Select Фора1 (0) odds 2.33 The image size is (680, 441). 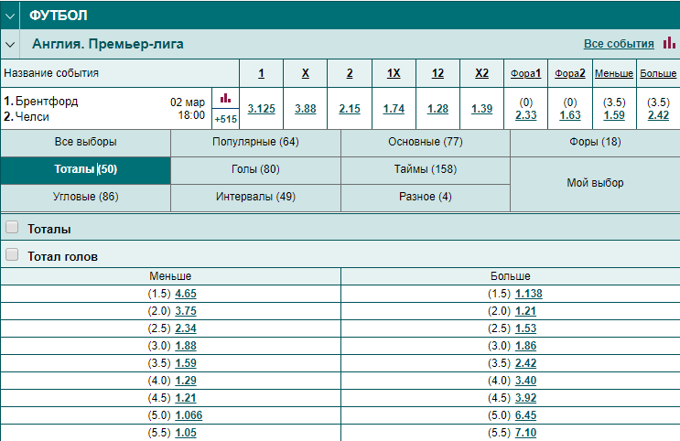(526, 115)
